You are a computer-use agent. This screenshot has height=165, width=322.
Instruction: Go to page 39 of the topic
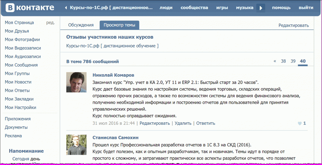click(x=293, y=61)
